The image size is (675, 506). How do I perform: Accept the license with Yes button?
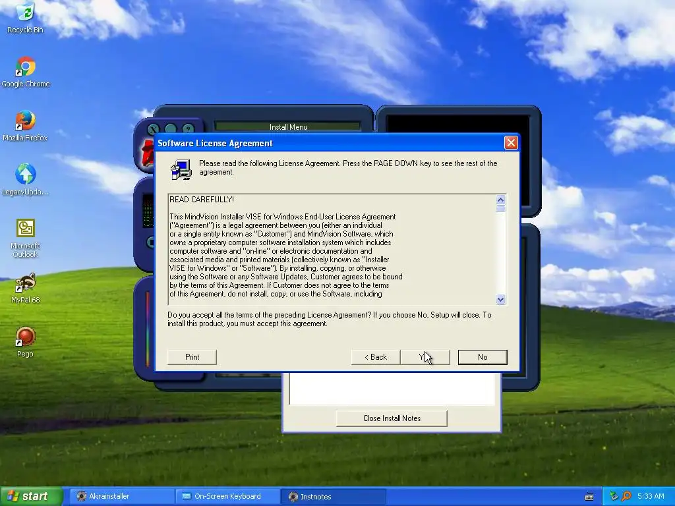[x=425, y=357]
